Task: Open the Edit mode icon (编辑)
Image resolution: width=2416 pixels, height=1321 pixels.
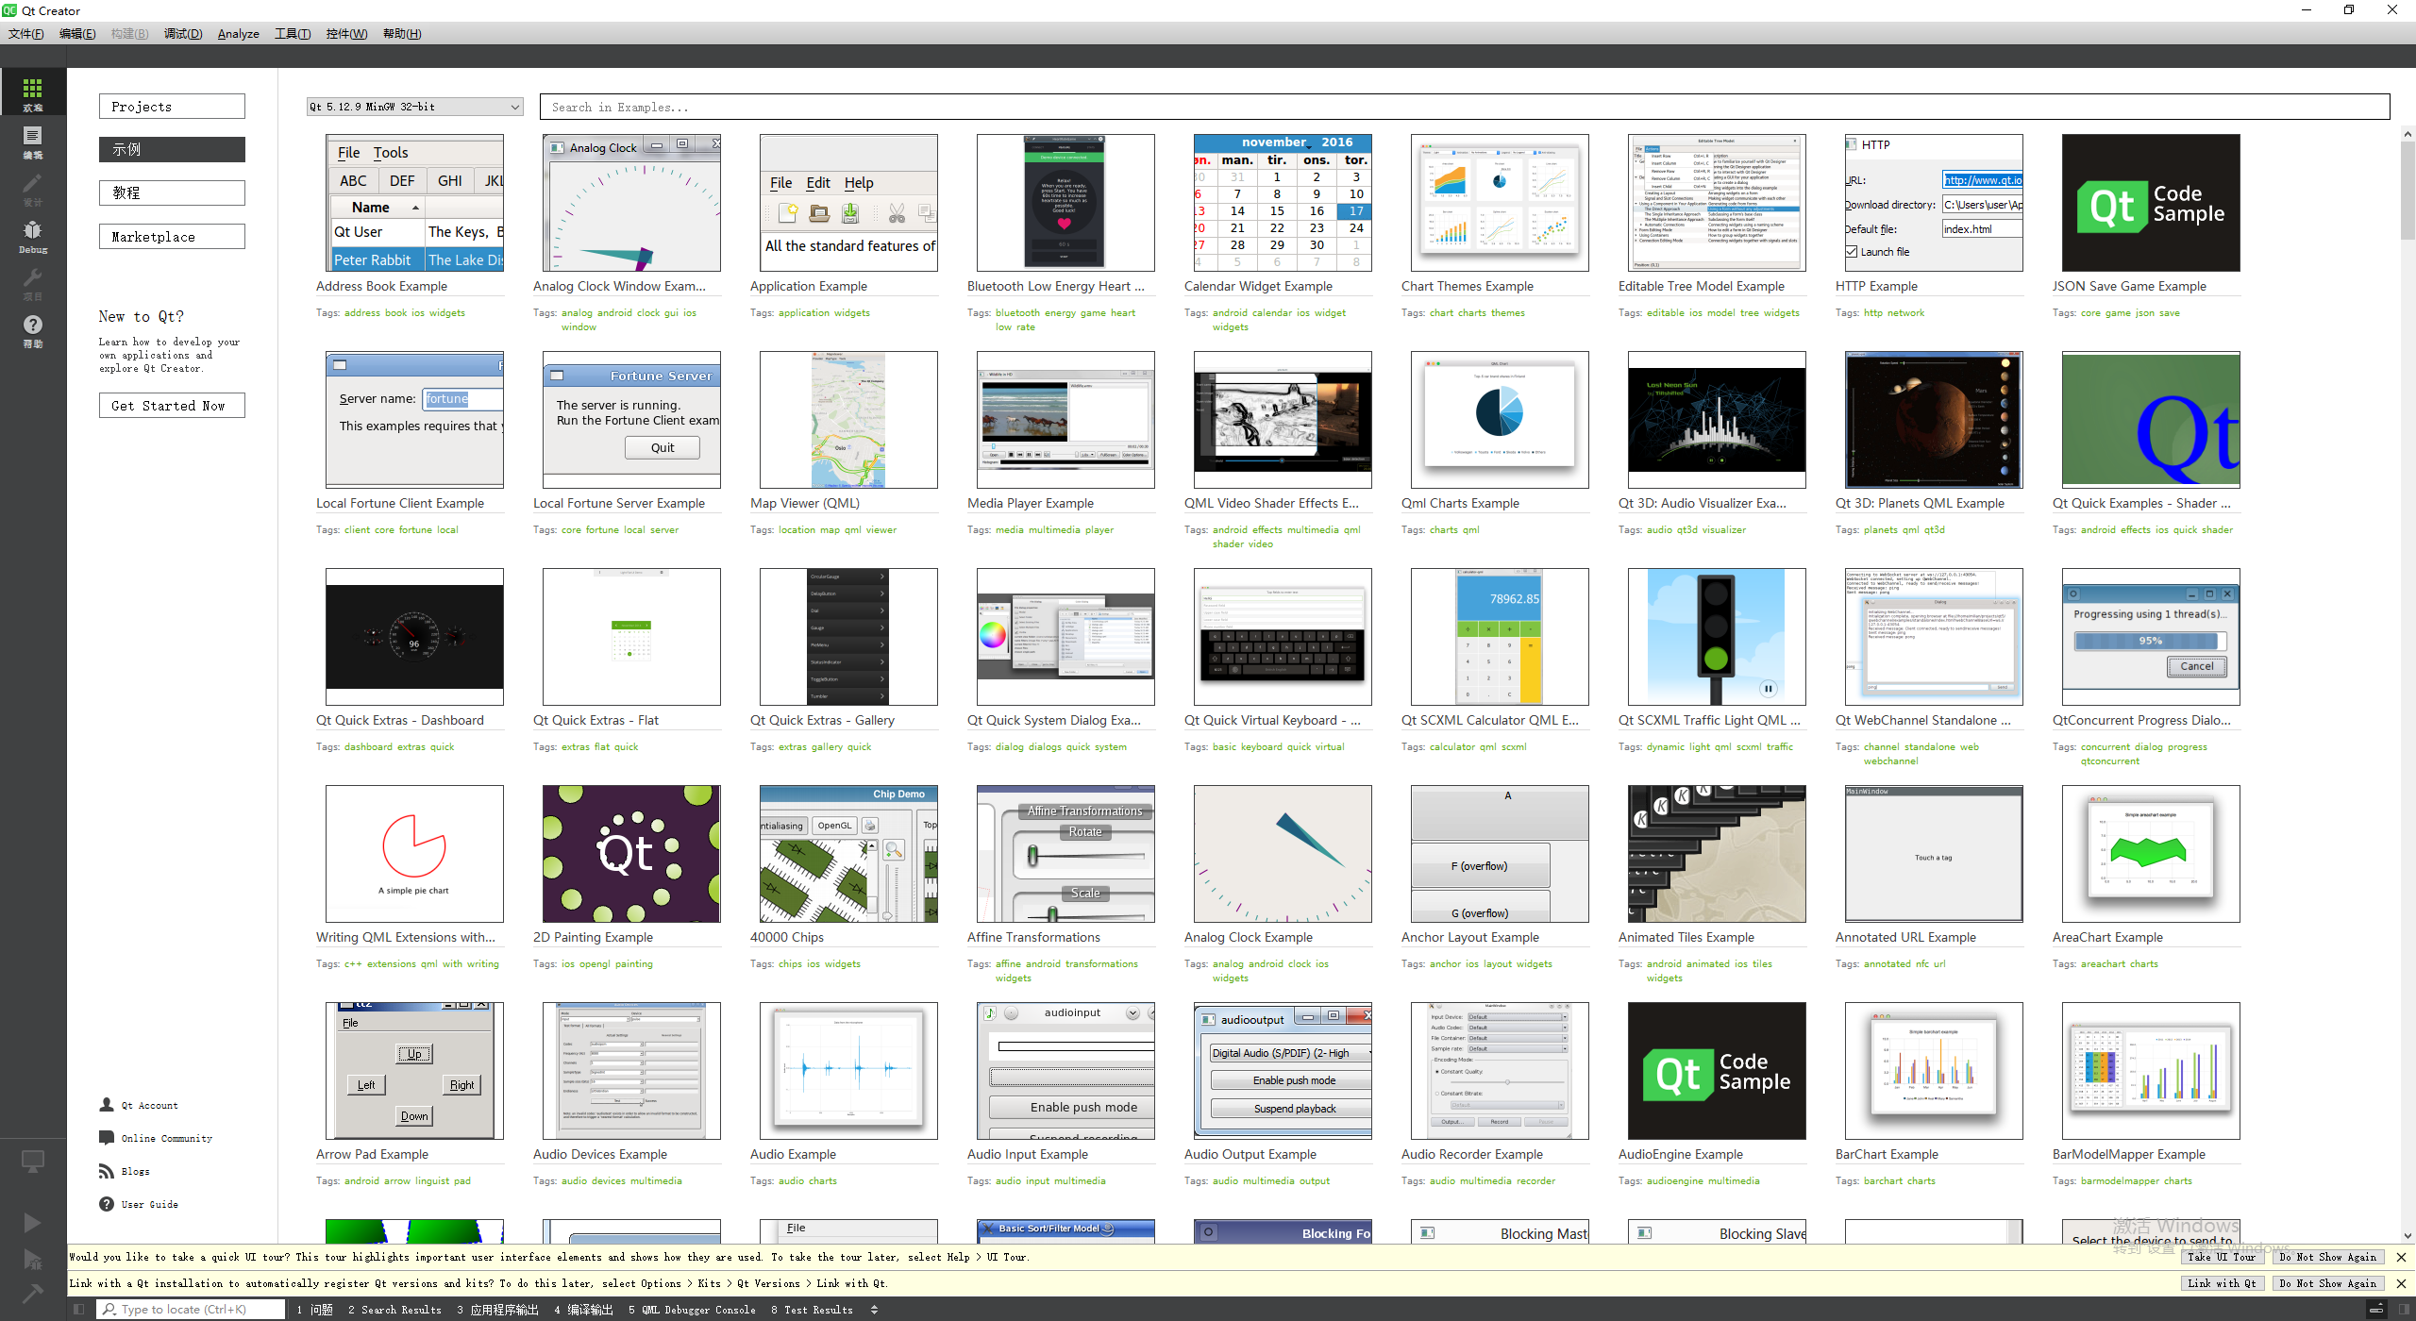Action: (x=33, y=141)
